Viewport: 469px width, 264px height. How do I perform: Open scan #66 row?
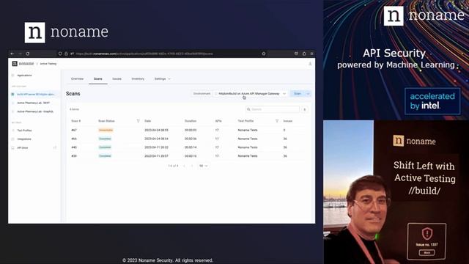pyautogui.click(x=188, y=139)
